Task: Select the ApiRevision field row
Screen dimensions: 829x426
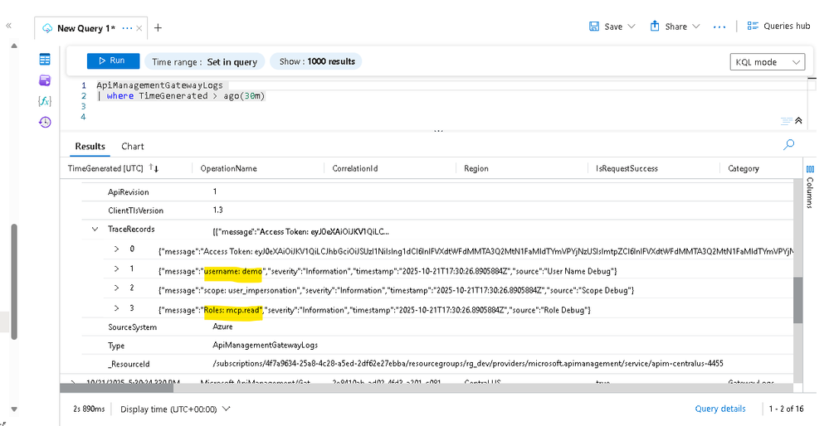Action: click(438, 191)
